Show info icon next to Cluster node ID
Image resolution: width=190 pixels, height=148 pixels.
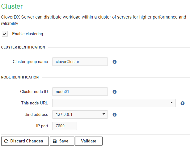pyautogui.click(x=115, y=92)
